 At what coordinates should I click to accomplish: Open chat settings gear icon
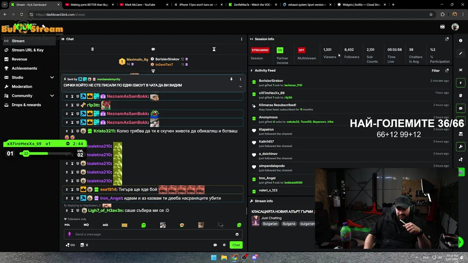tap(224, 245)
